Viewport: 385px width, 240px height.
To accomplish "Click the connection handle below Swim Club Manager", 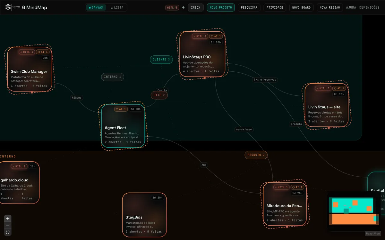I will coord(32,92).
